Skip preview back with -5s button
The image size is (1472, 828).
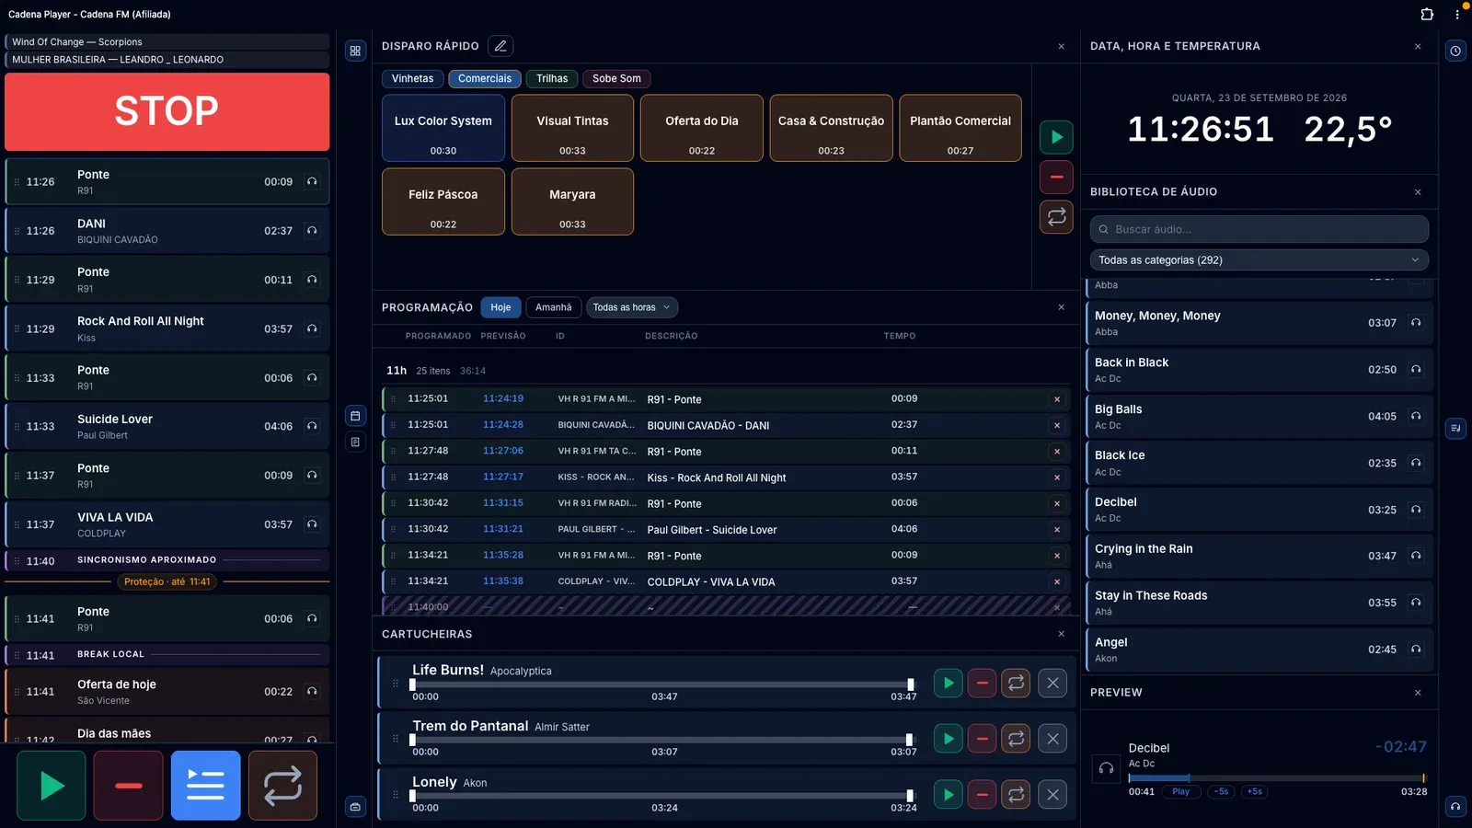[x=1221, y=791]
